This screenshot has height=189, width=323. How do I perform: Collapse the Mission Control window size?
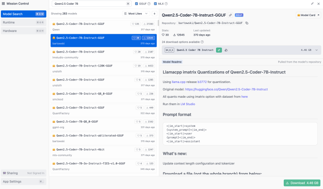coord(312,4)
